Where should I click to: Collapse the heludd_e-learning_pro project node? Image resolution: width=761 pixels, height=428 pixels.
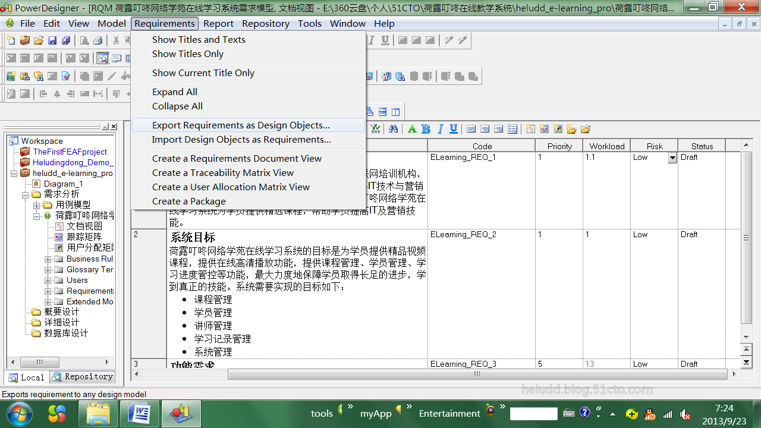click(x=14, y=173)
